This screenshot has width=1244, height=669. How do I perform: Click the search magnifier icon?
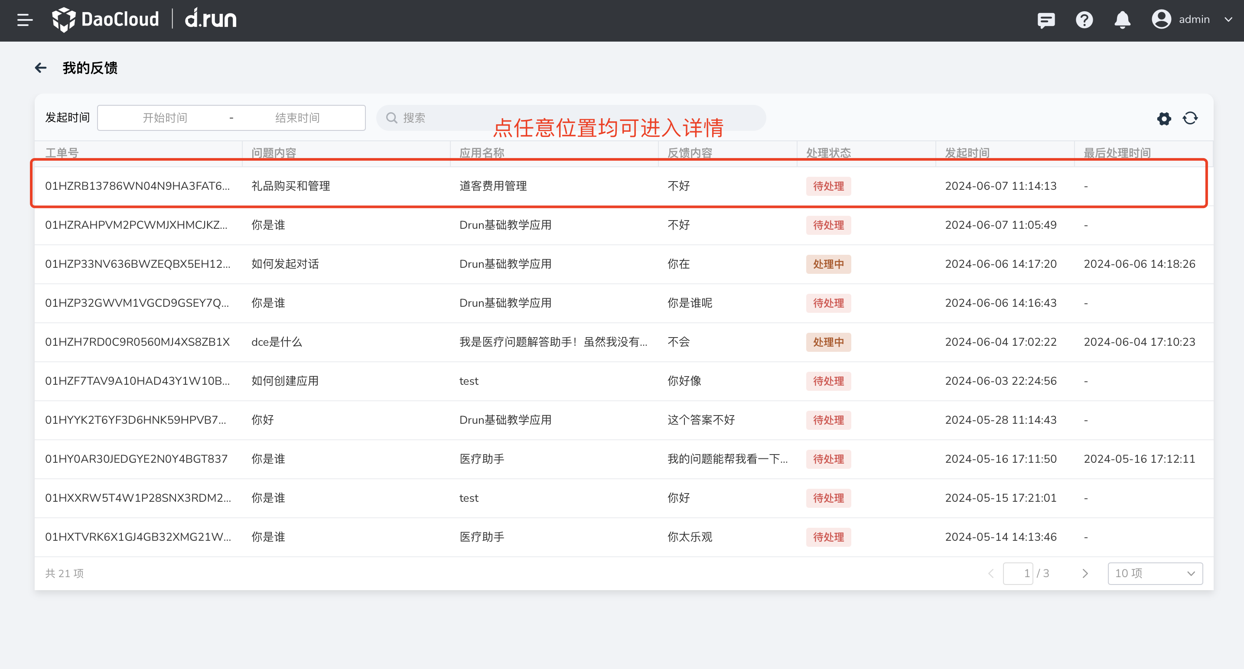[392, 118]
